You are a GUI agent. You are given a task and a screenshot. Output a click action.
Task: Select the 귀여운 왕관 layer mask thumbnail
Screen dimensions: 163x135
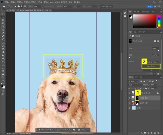click(x=137, y=98)
